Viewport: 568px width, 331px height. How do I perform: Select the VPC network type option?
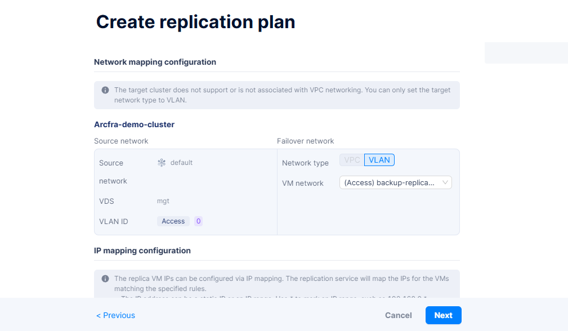[x=352, y=160]
